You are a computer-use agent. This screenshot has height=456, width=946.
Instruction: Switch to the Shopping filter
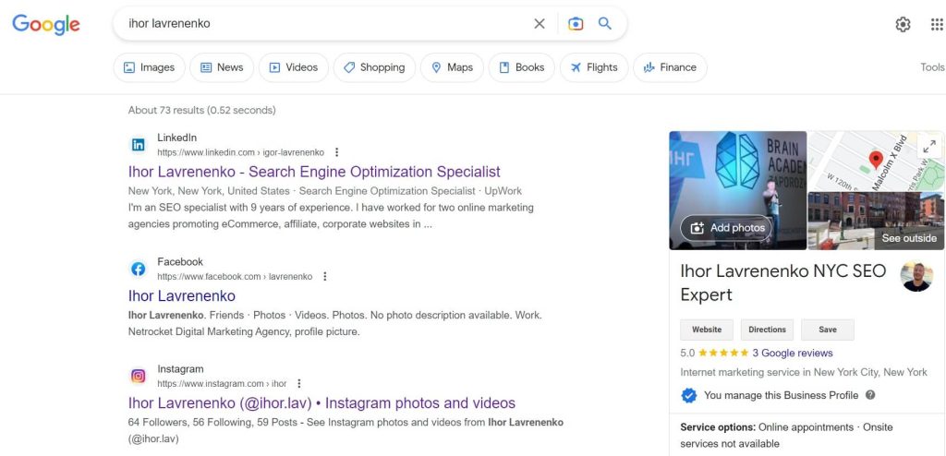[x=374, y=67]
